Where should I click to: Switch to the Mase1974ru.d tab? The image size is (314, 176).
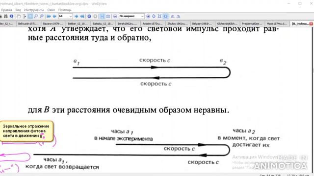(277, 23)
